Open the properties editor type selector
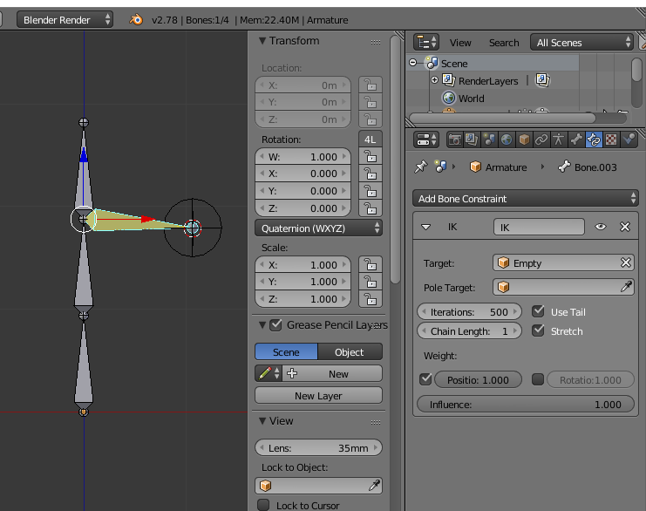The height and width of the screenshot is (511, 646). tap(426, 140)
